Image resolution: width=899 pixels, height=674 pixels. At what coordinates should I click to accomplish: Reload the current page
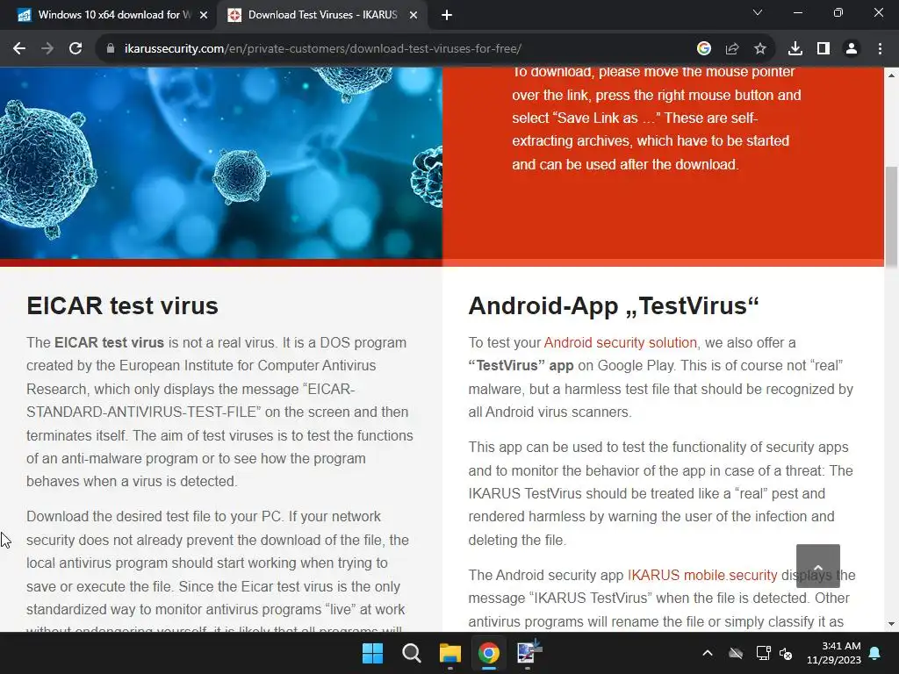click(x=76, y=49)
